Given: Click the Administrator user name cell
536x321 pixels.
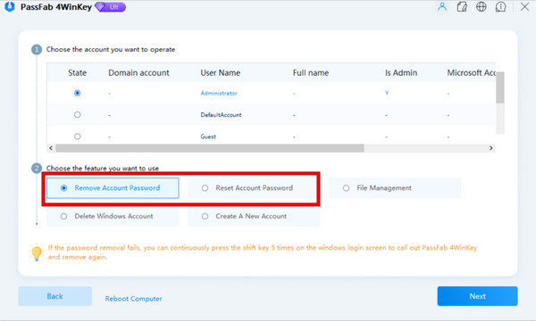Looking at the screenshot, I should pos(219,93).
